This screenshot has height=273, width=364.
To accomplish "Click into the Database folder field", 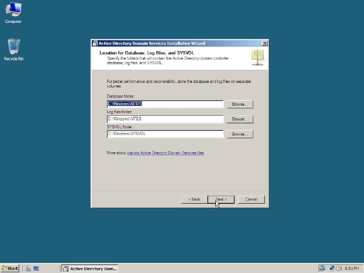I will (165, 104).
